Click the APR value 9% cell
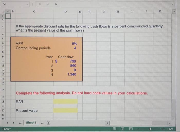Screen dimensions: 180x132 coord(74,44)
